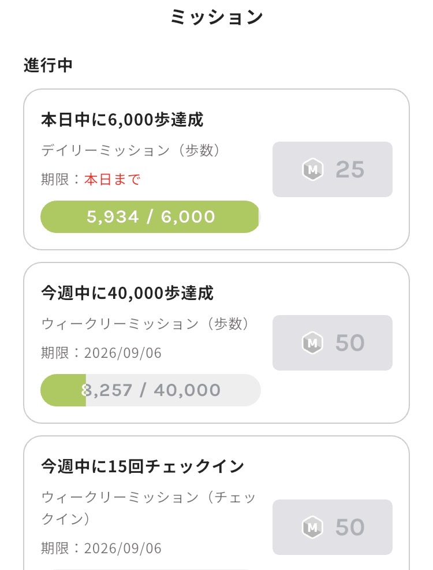Tap the ウィークリーミッション（チェックイン） label

click(148, 508)
